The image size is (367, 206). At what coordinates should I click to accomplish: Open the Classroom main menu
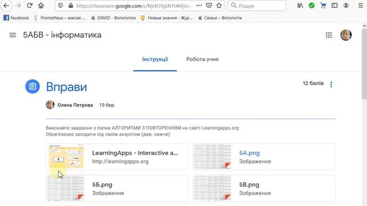(13, 35)
